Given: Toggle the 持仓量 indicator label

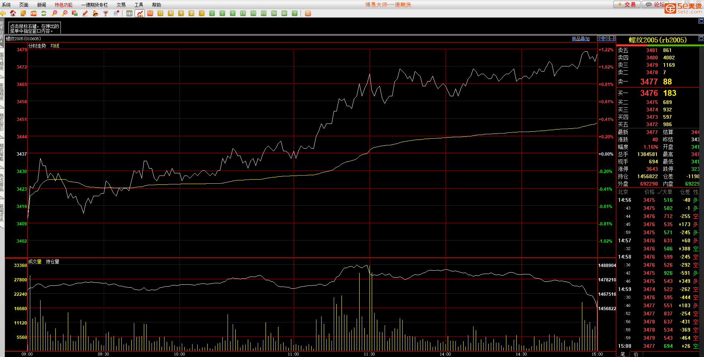Looking at the screenshot, I should [52, 261].
